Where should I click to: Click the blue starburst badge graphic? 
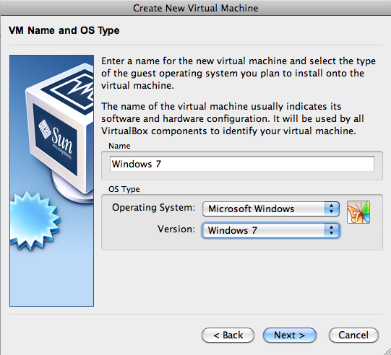35,221
